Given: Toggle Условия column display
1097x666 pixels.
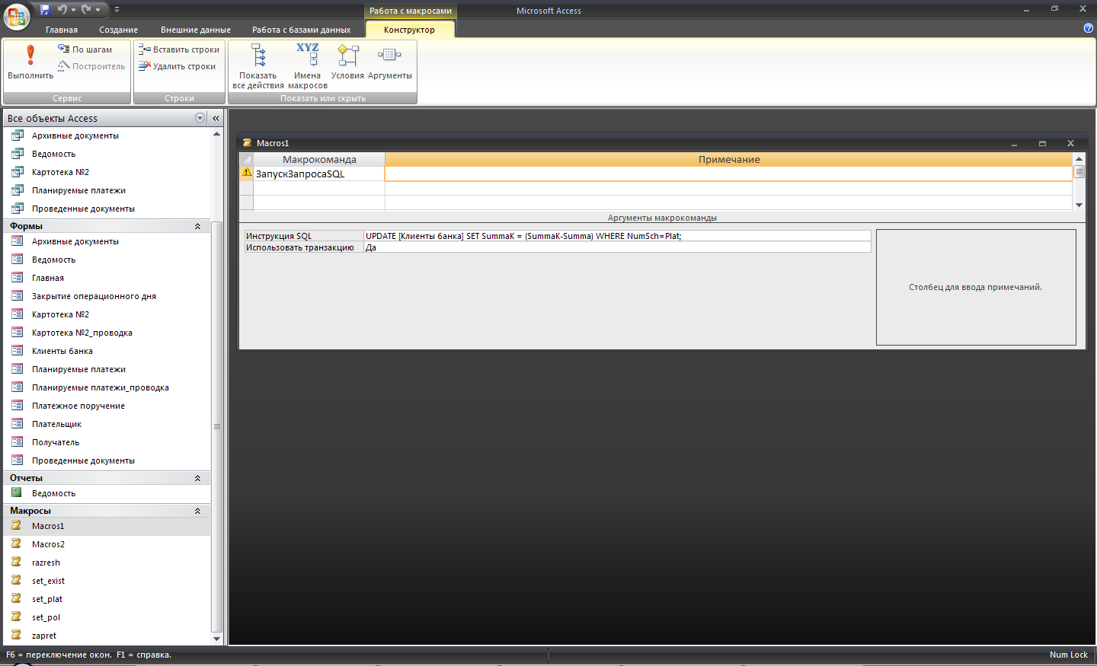Looking at the screenshot, I should pos(347,62).
